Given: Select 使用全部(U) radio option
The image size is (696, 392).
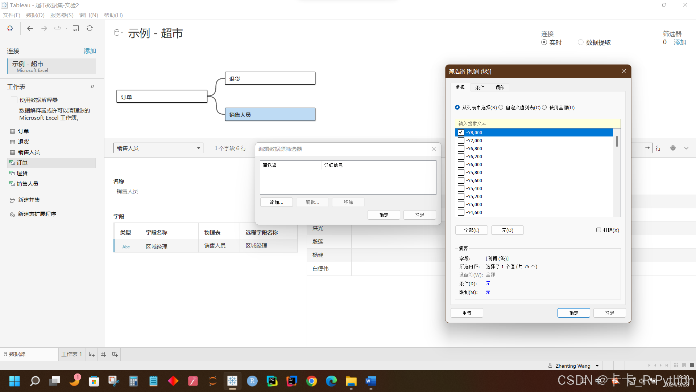Looking at the screenshot, I should 544,107.
